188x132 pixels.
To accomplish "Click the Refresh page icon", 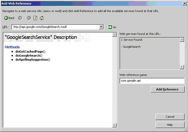I will [35, 18].
